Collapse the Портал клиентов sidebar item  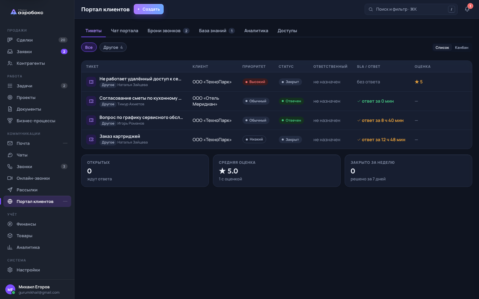tap(65, 201)
